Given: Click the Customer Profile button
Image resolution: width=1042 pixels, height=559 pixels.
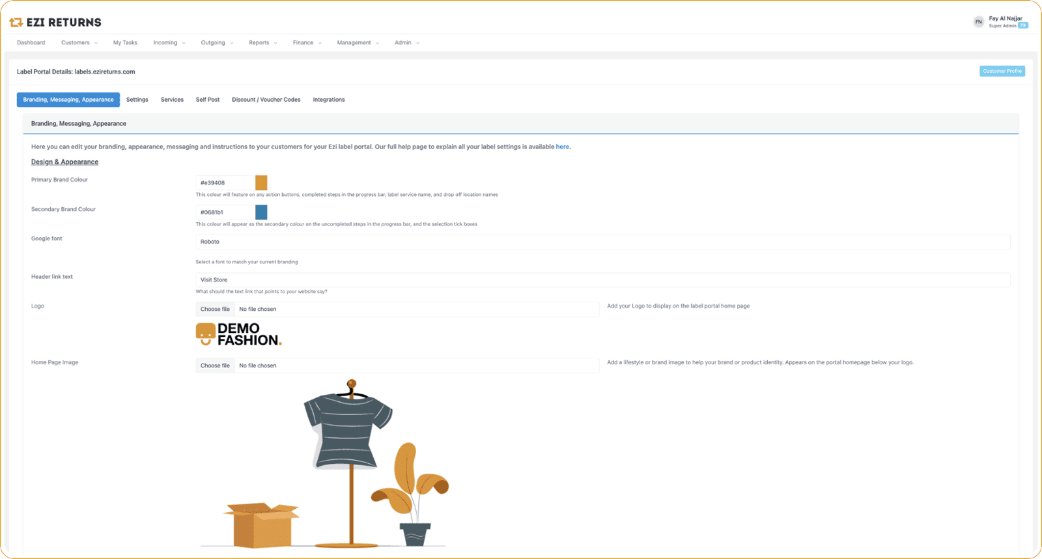Looking at the screenshot, I should [1002, 71].
